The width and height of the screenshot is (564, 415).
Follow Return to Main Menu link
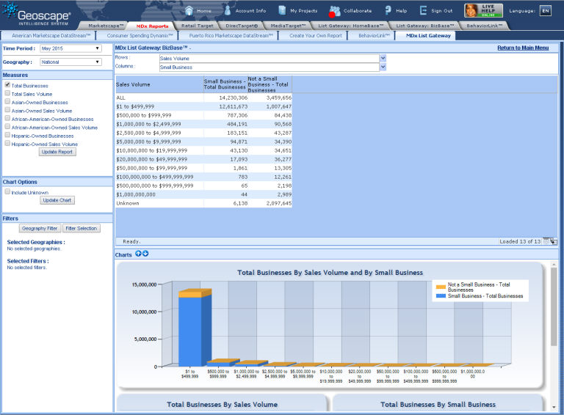[523, 48]
